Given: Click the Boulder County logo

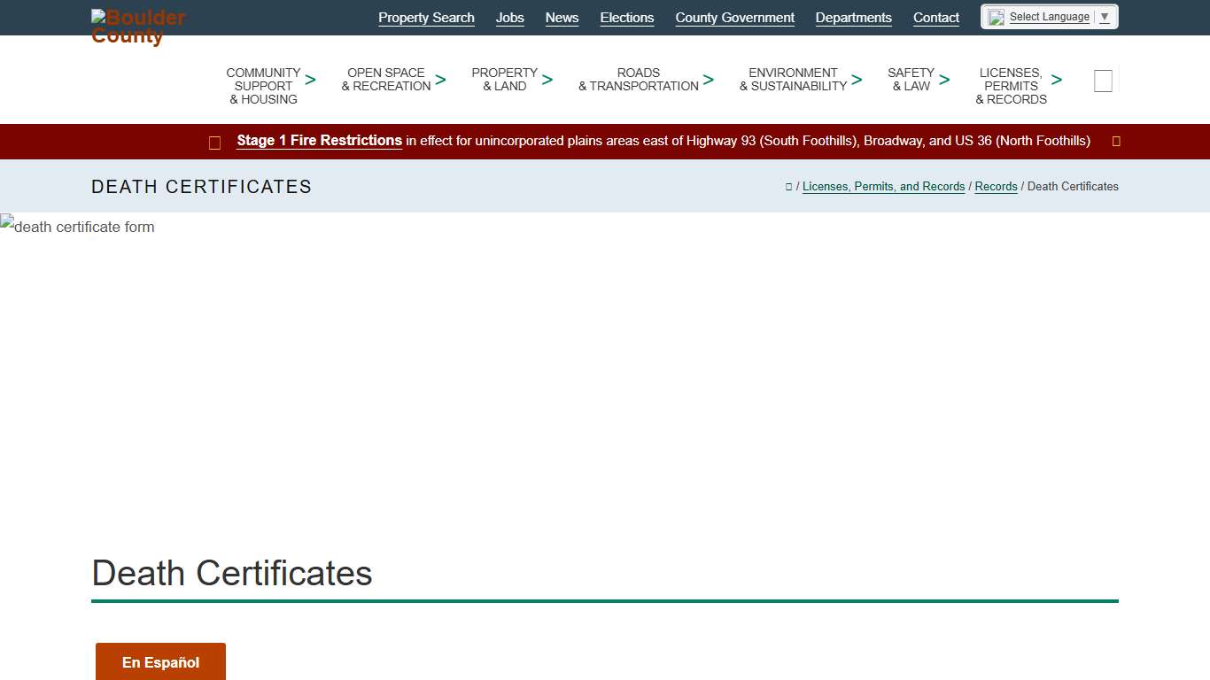Looking at the screenshot, I should pos(137,27).
